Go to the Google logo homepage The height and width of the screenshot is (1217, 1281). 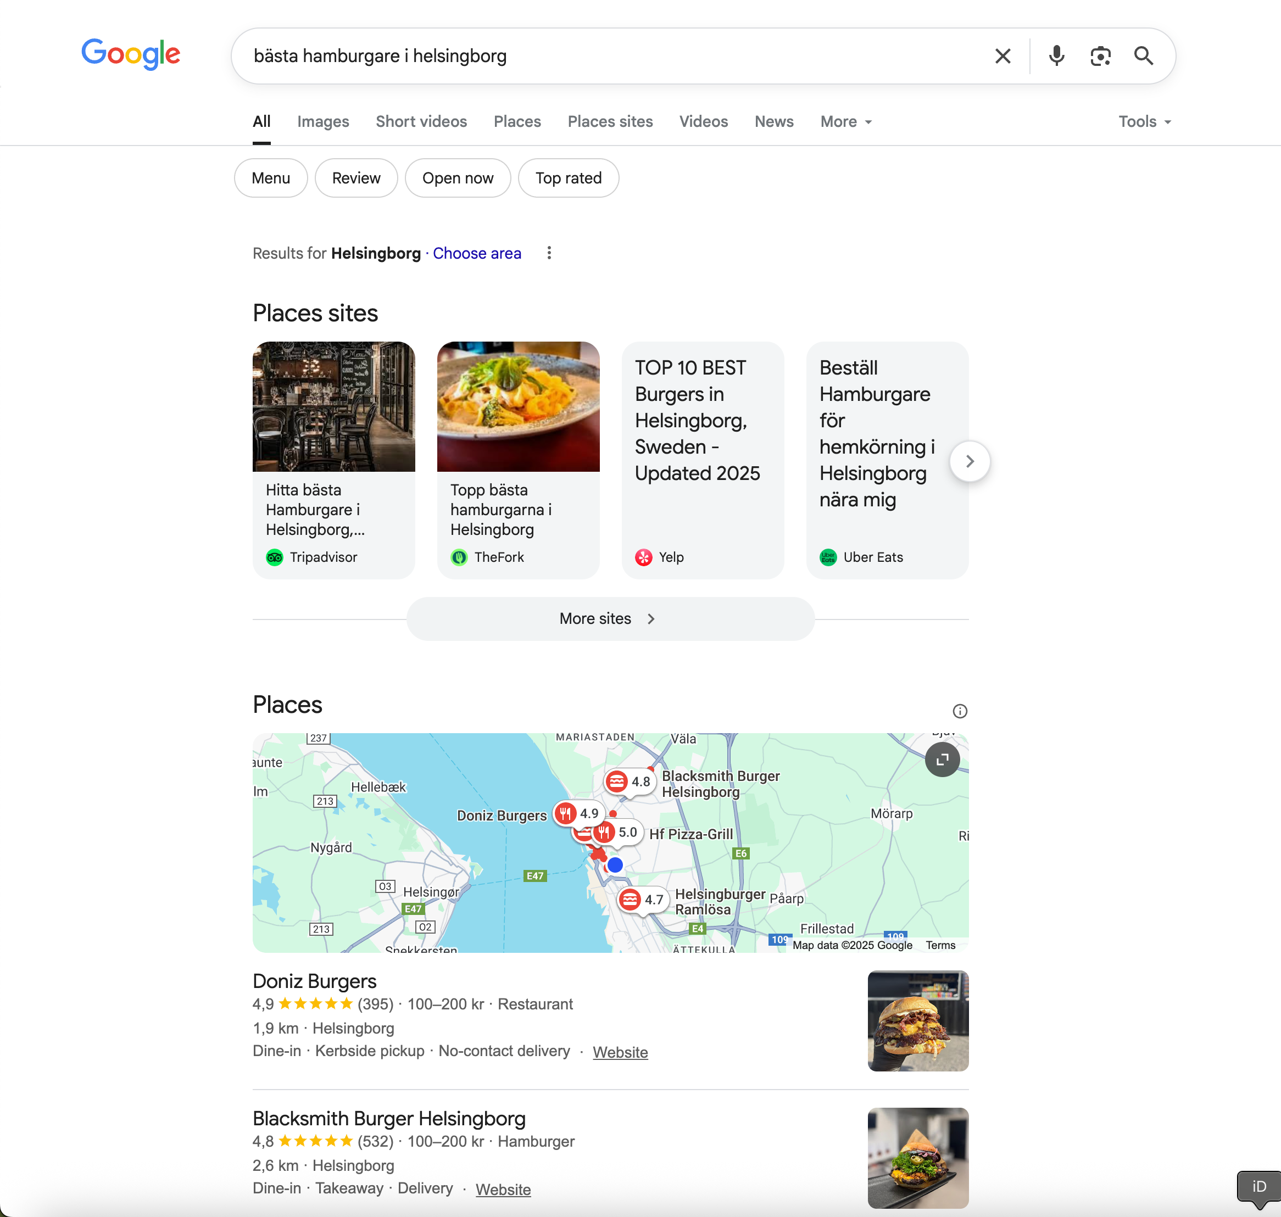(x=131, y=54)
